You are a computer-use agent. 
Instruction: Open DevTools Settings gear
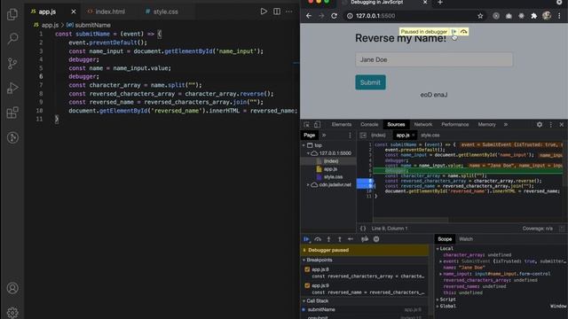(540, 124)
